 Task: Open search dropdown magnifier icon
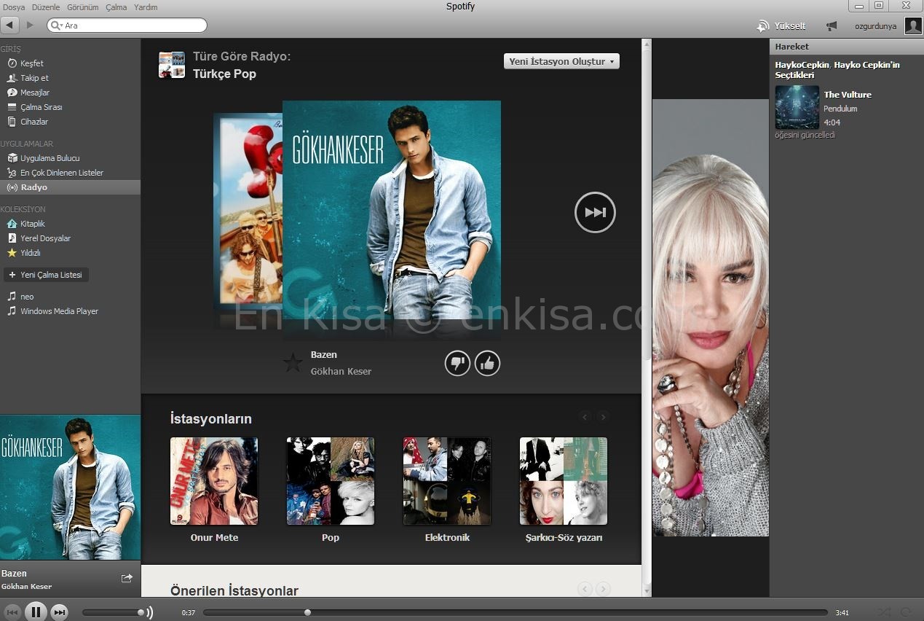[56, 26]
